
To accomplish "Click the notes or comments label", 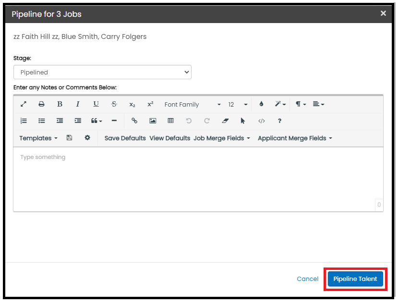I will pyautogui.click(x=65, y=87).
